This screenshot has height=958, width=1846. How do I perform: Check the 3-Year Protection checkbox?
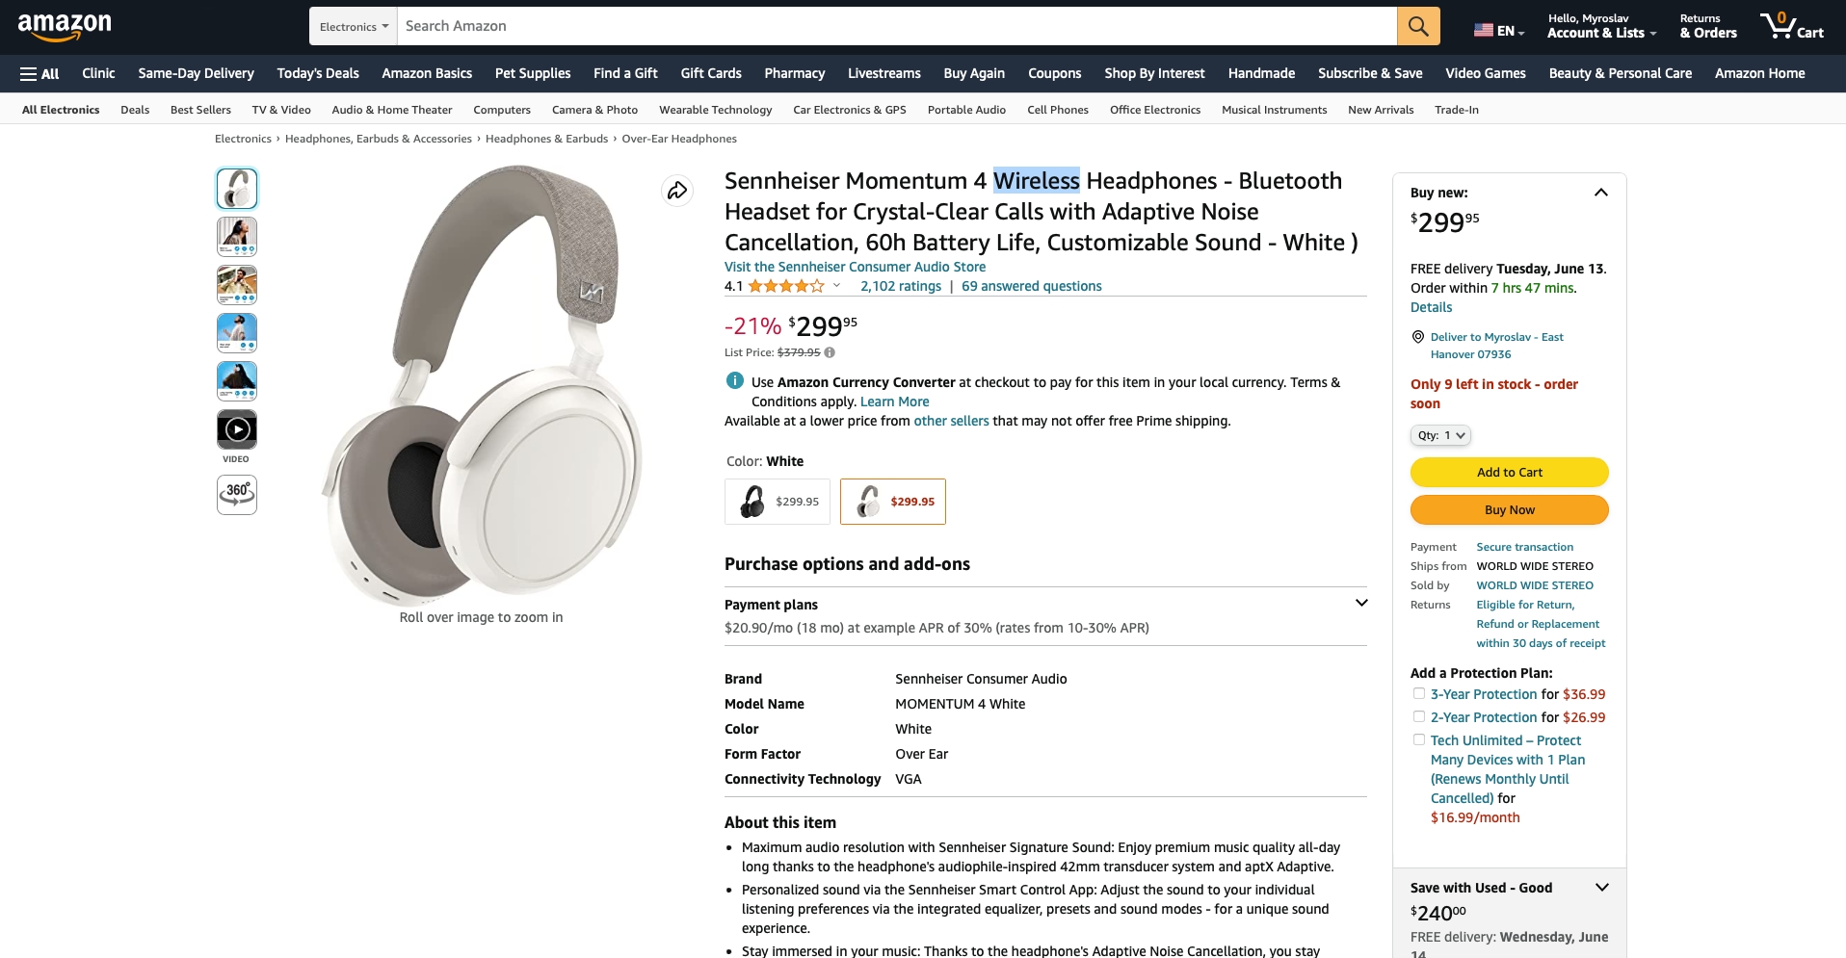1418,693
